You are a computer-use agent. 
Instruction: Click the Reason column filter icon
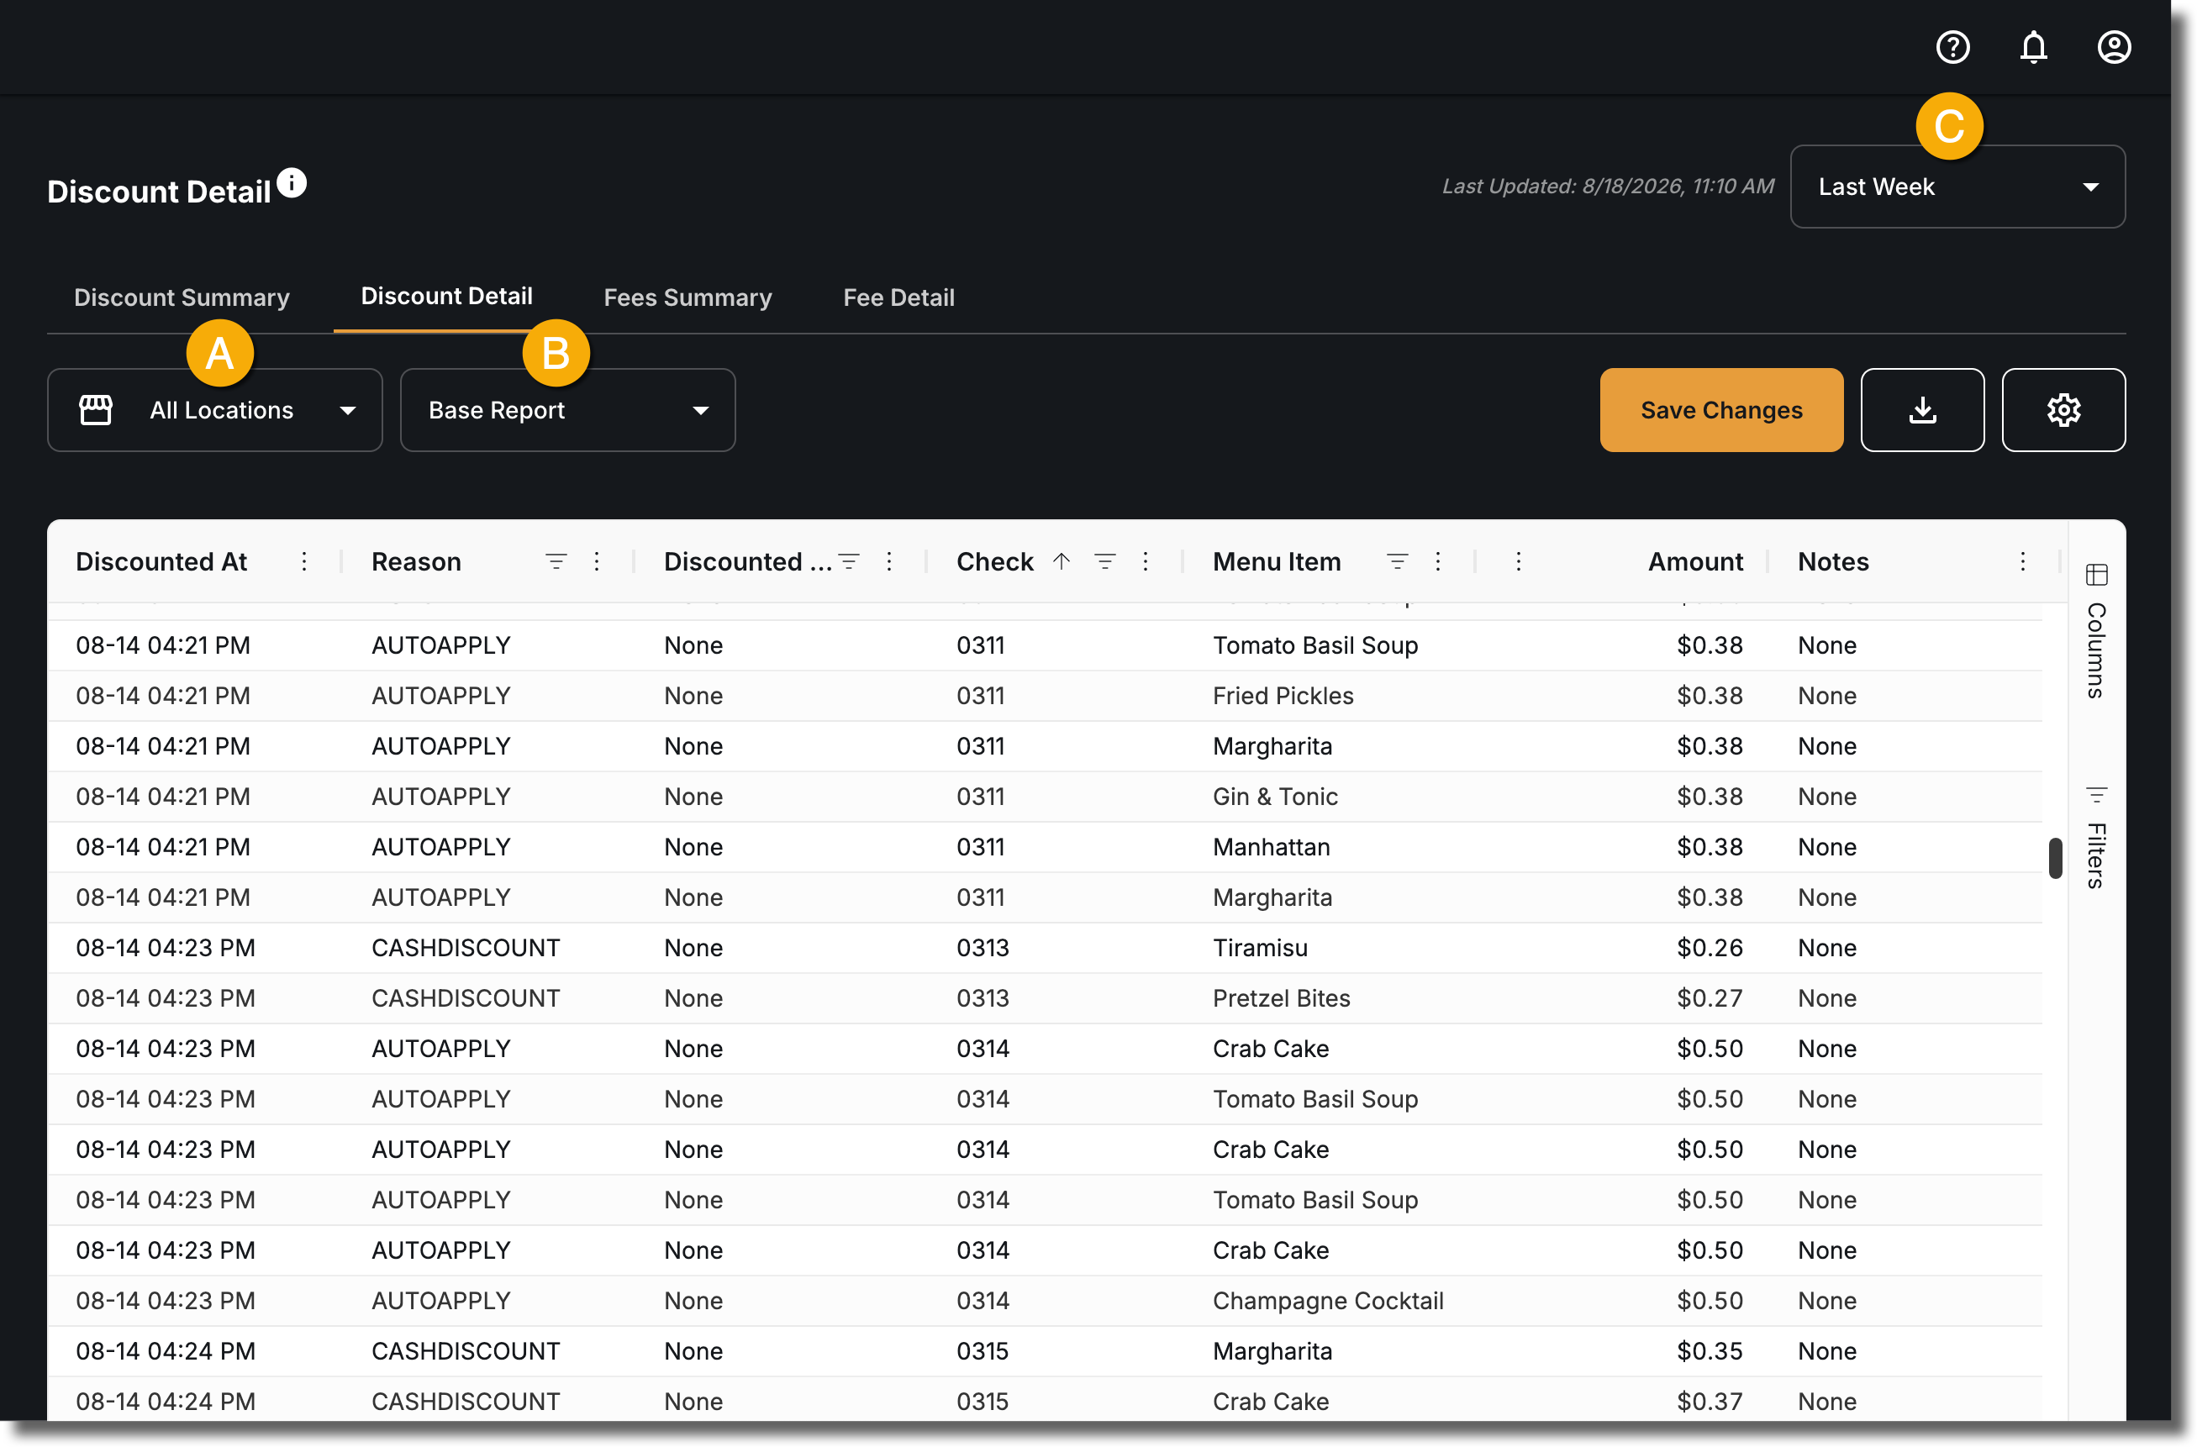[x=556, y=561]
